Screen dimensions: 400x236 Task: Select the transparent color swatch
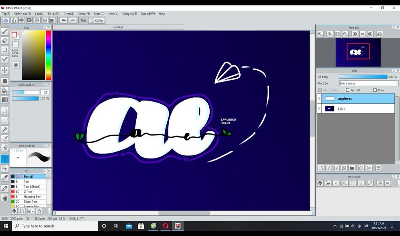click(x=16, y=45)
